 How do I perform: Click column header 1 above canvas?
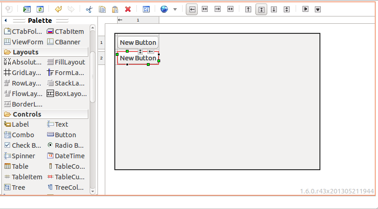(x=138, y=20)
